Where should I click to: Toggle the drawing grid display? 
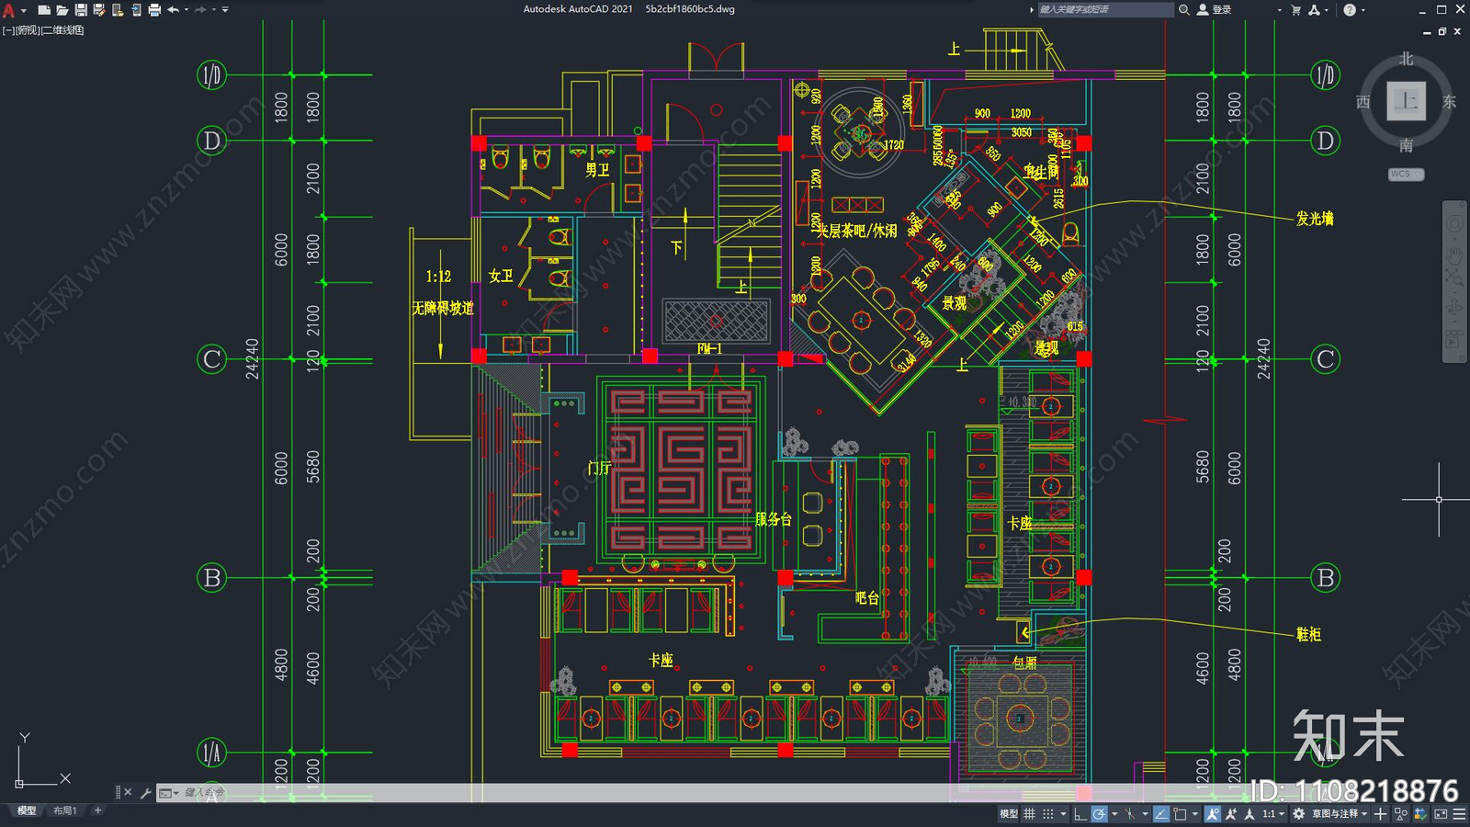pyautogui.click(x=1029, y=813)
